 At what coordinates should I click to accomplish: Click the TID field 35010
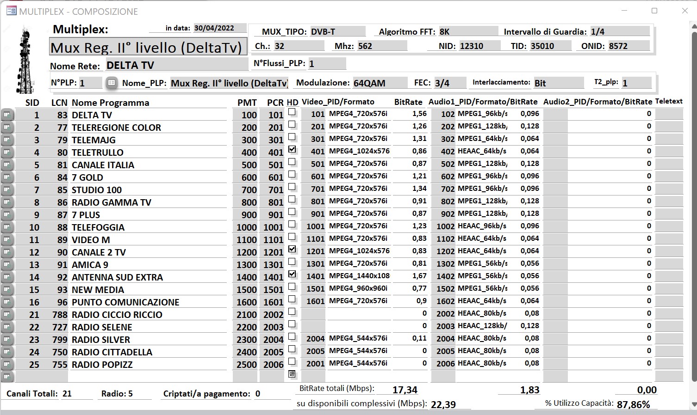(x=550, y=46)
